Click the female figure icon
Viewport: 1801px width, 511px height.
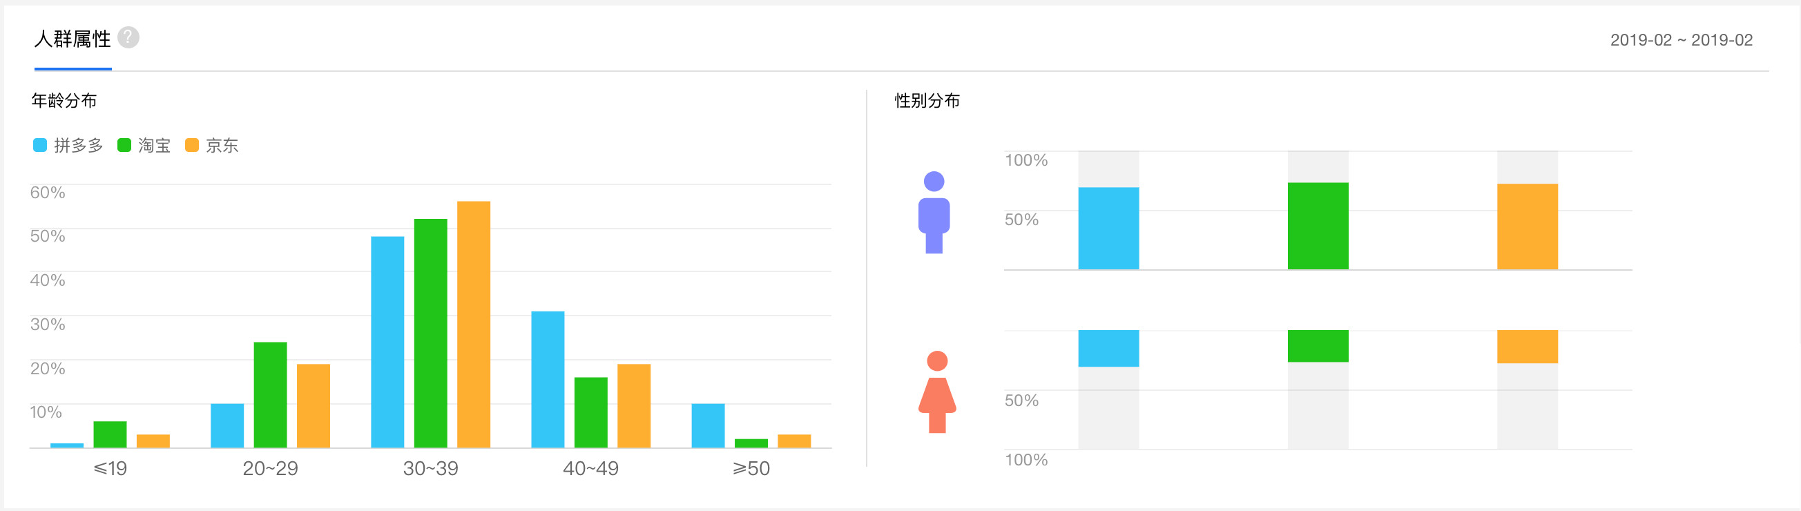937,392
